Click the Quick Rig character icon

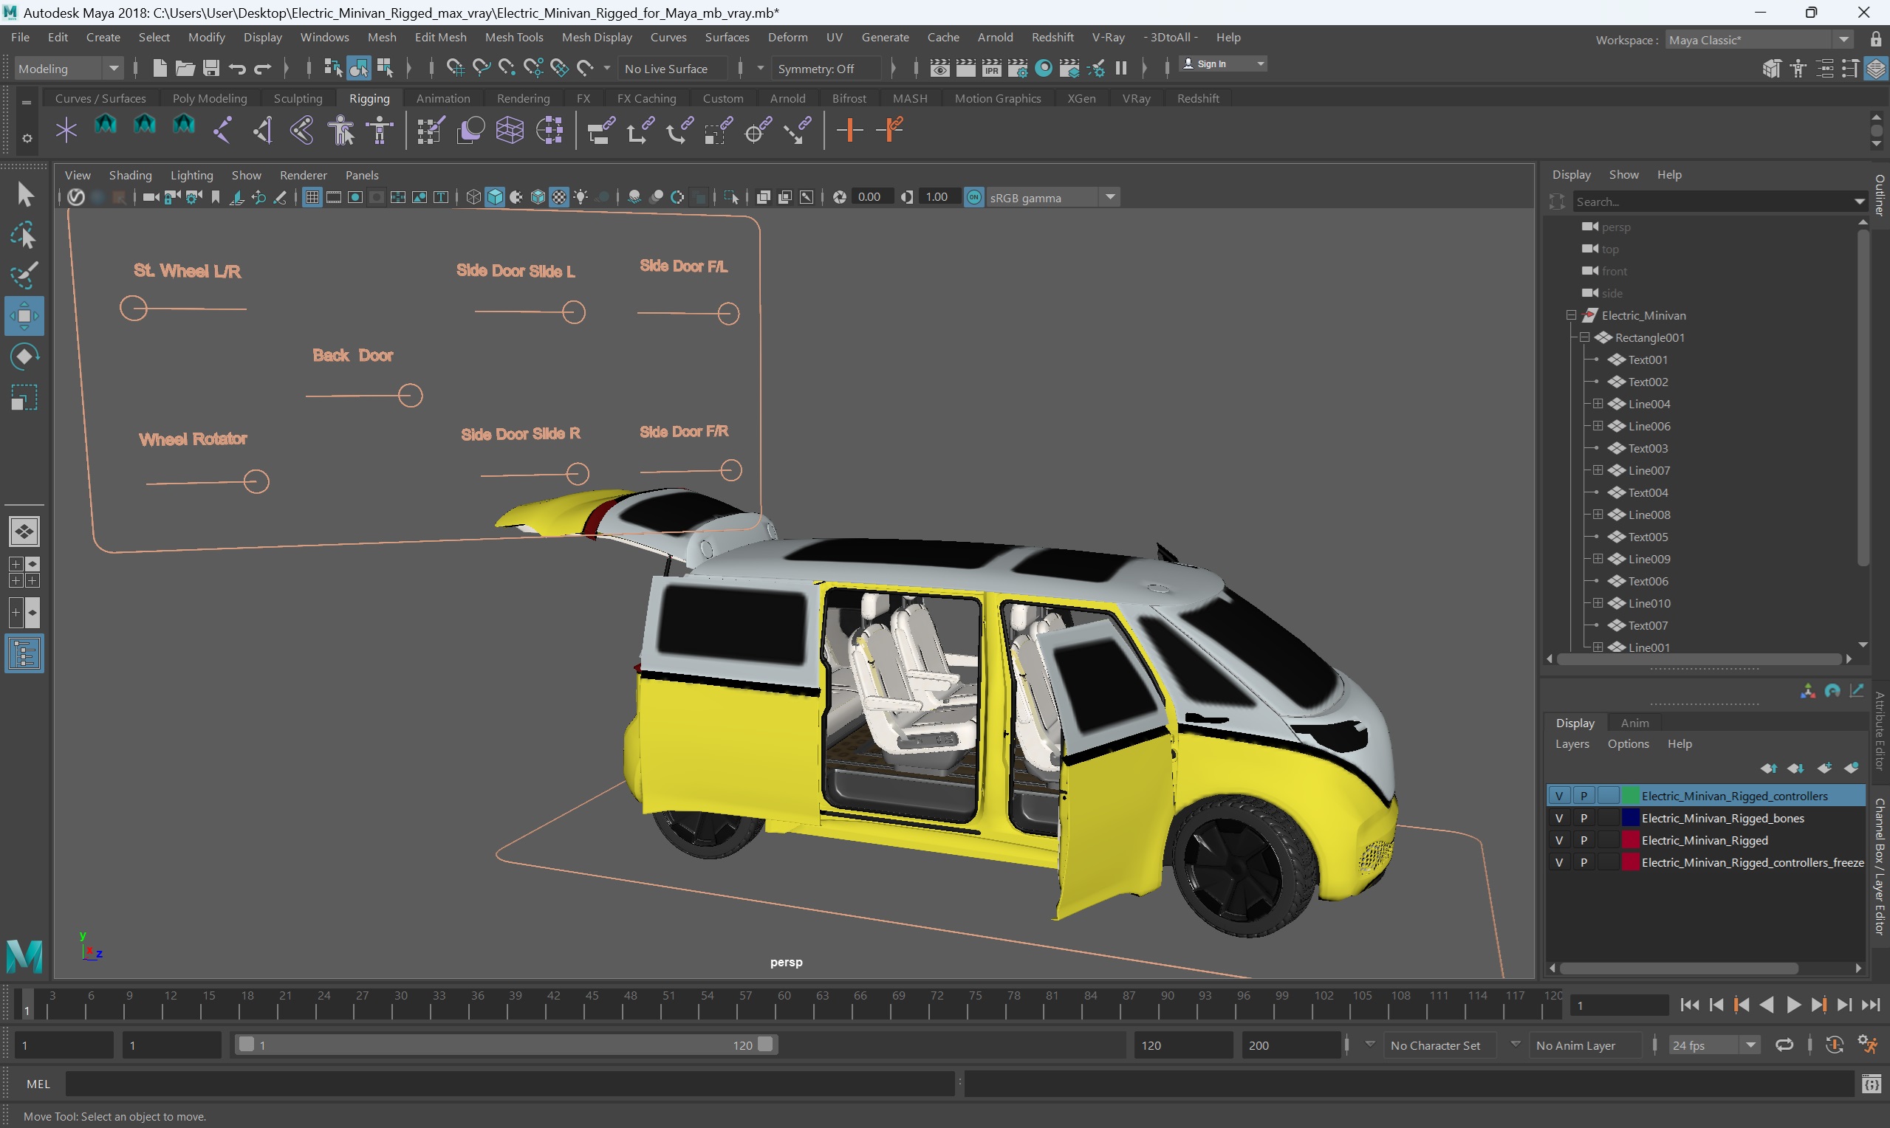tap(341, 130)
